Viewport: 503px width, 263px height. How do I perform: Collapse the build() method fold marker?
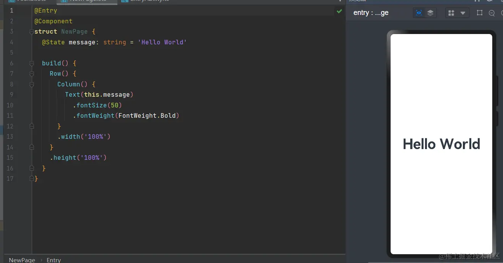pos(32,63)
